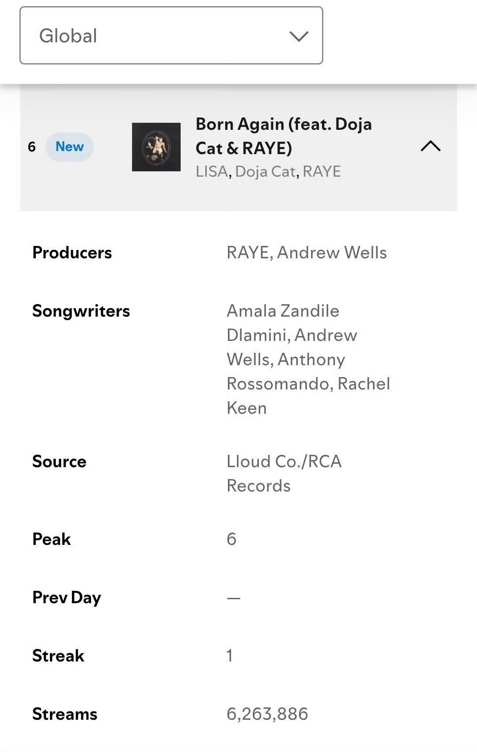477x752 pixels.
Task: Click the New entry badge
Action: point(69,147)
